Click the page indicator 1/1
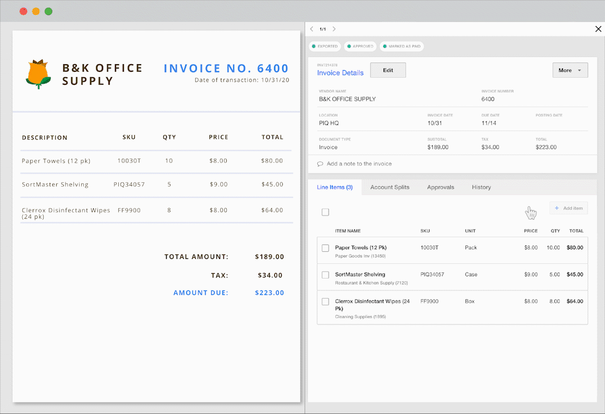Screen dimensions: 605x414 pos(323,29)
